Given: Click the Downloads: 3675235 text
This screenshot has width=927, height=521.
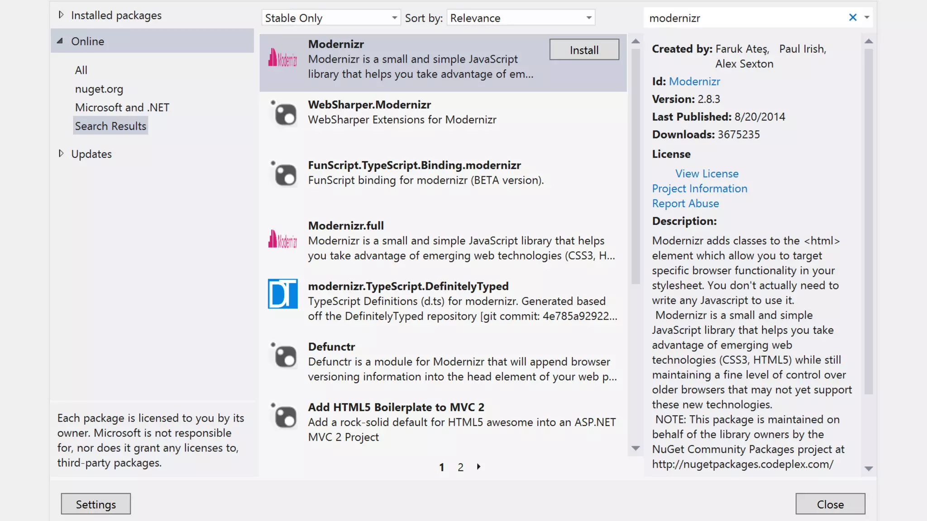Looking at the screenshot, I should point(706,134).
